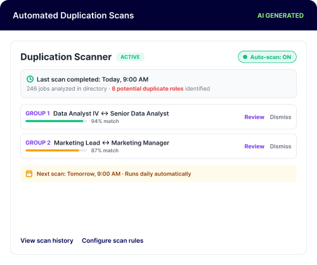
Task: Click 'Marketing Lead' role name
Action: click(77, 143)
